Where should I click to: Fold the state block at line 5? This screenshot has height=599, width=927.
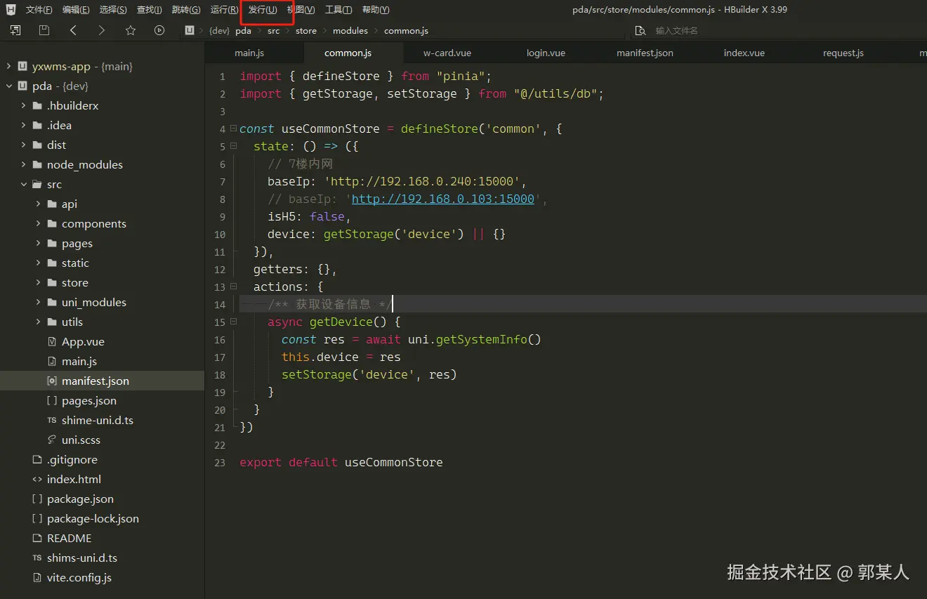pos(232,147)
